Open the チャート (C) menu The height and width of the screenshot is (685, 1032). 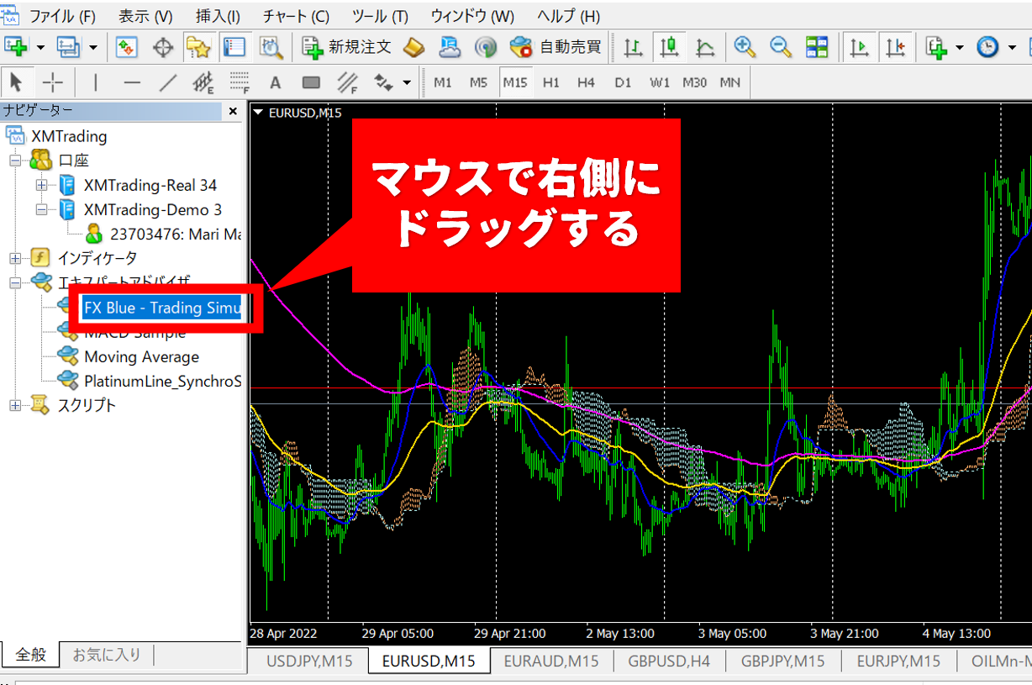[x=296, y=16]
